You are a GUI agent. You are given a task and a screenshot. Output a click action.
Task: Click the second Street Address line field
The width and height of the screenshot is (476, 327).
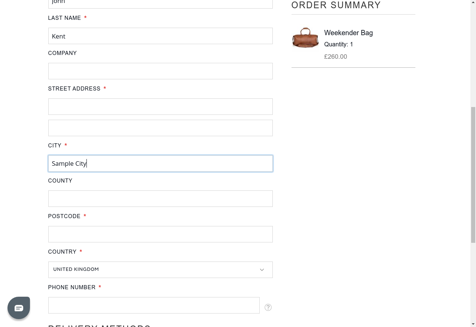(x=160, y=128)
